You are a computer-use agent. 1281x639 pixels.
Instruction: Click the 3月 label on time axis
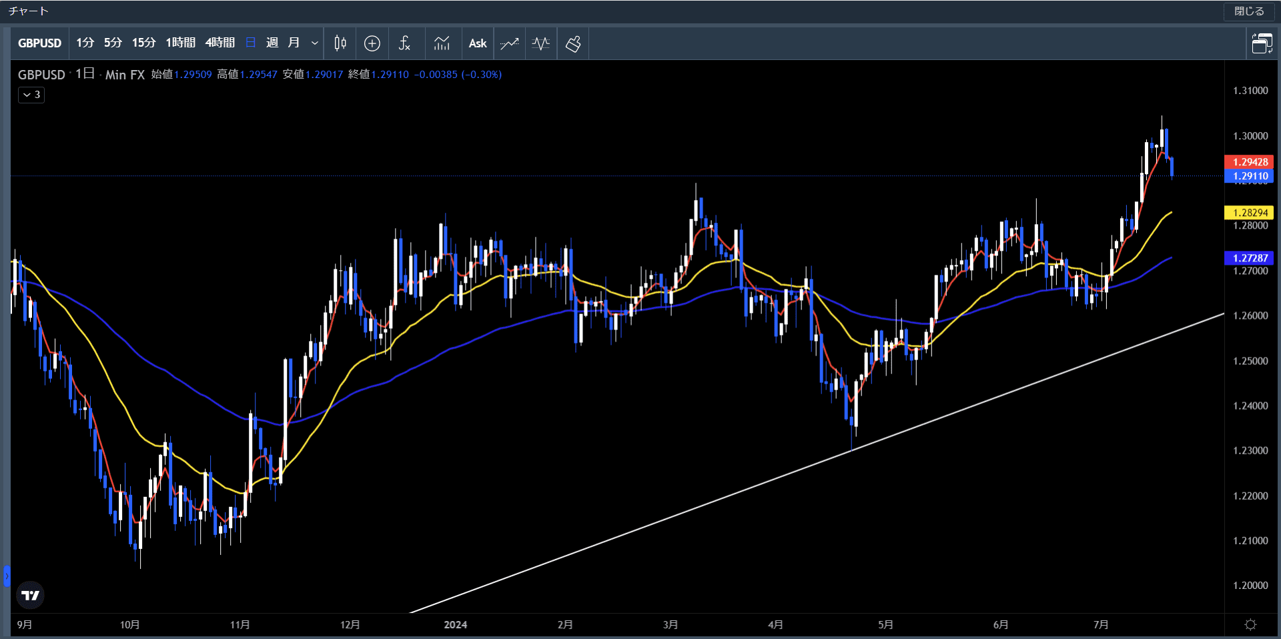(x=671, y=625)
